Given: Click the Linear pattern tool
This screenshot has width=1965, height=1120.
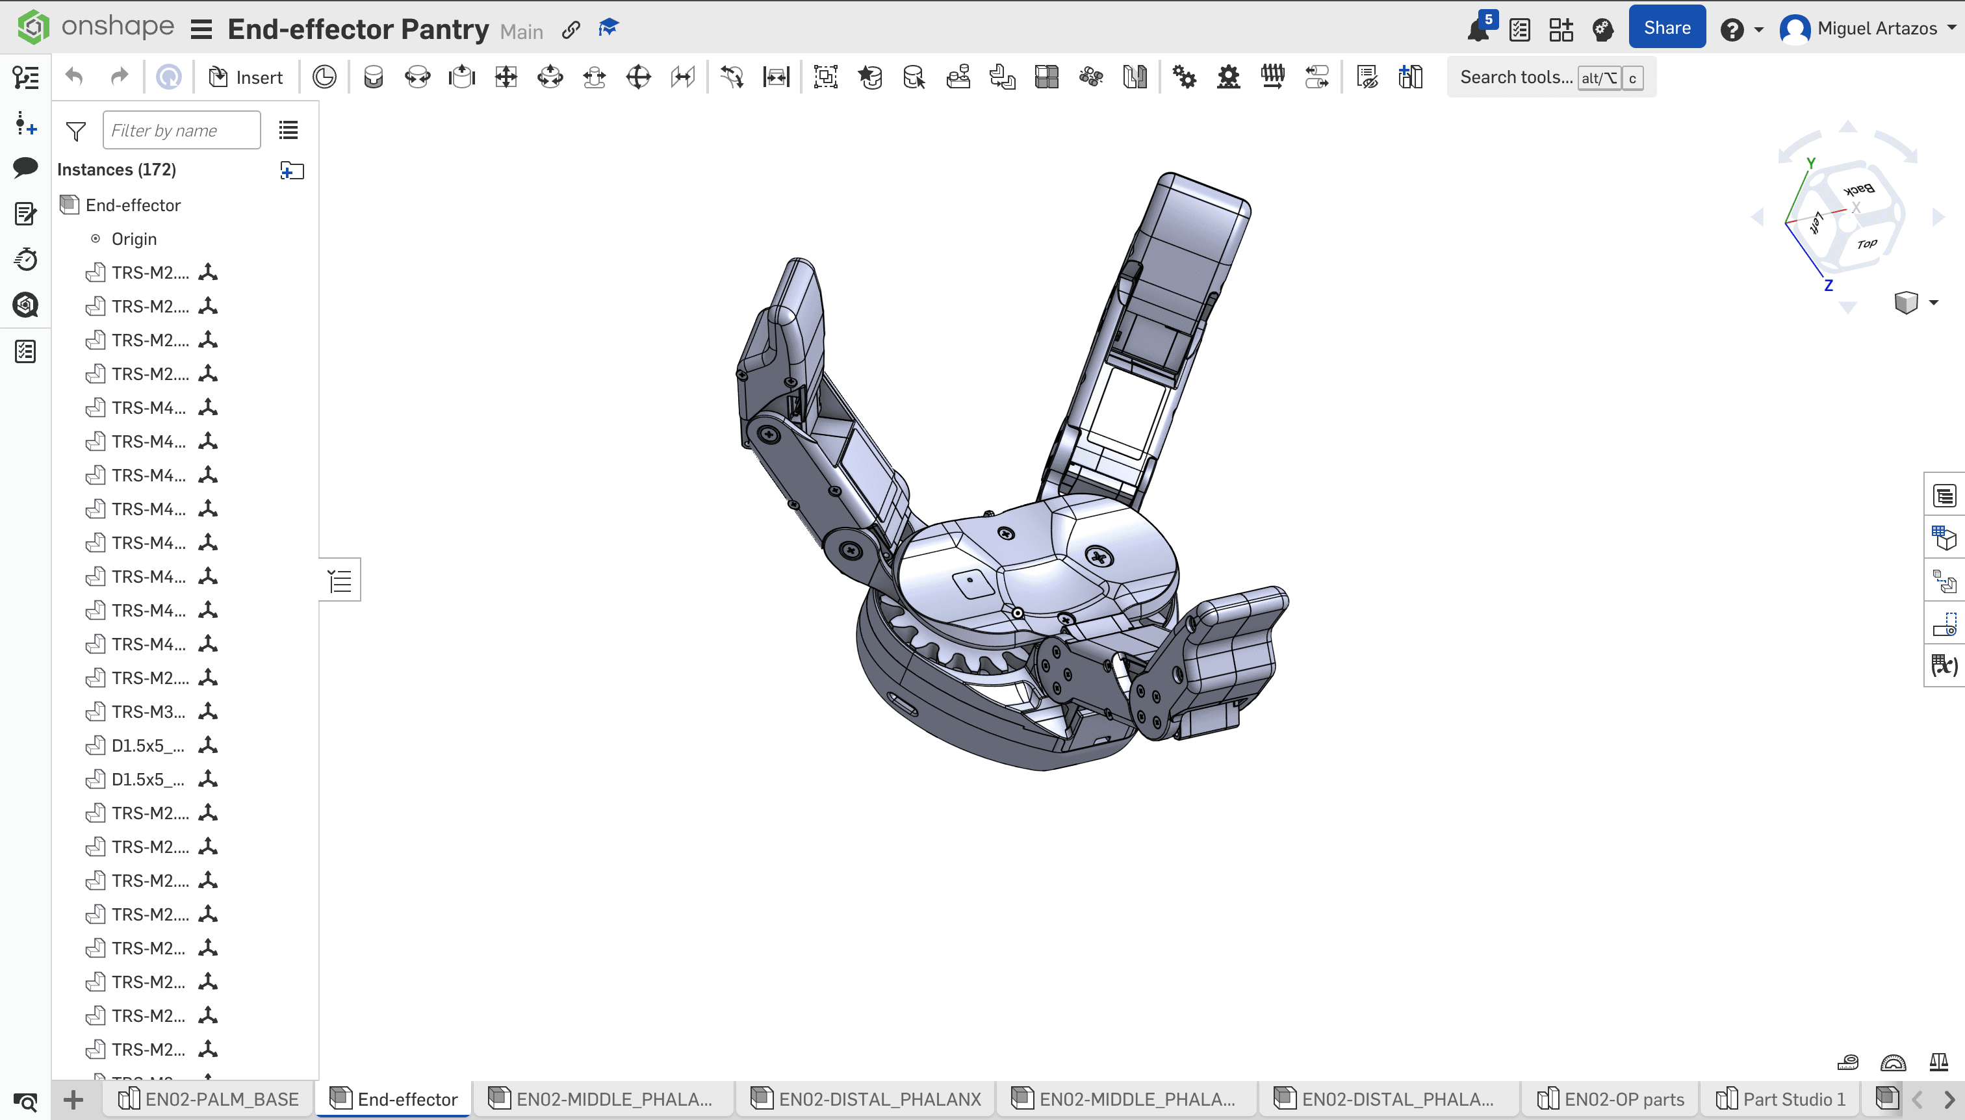Looking at the screenshot, I should pos(1047,77).
